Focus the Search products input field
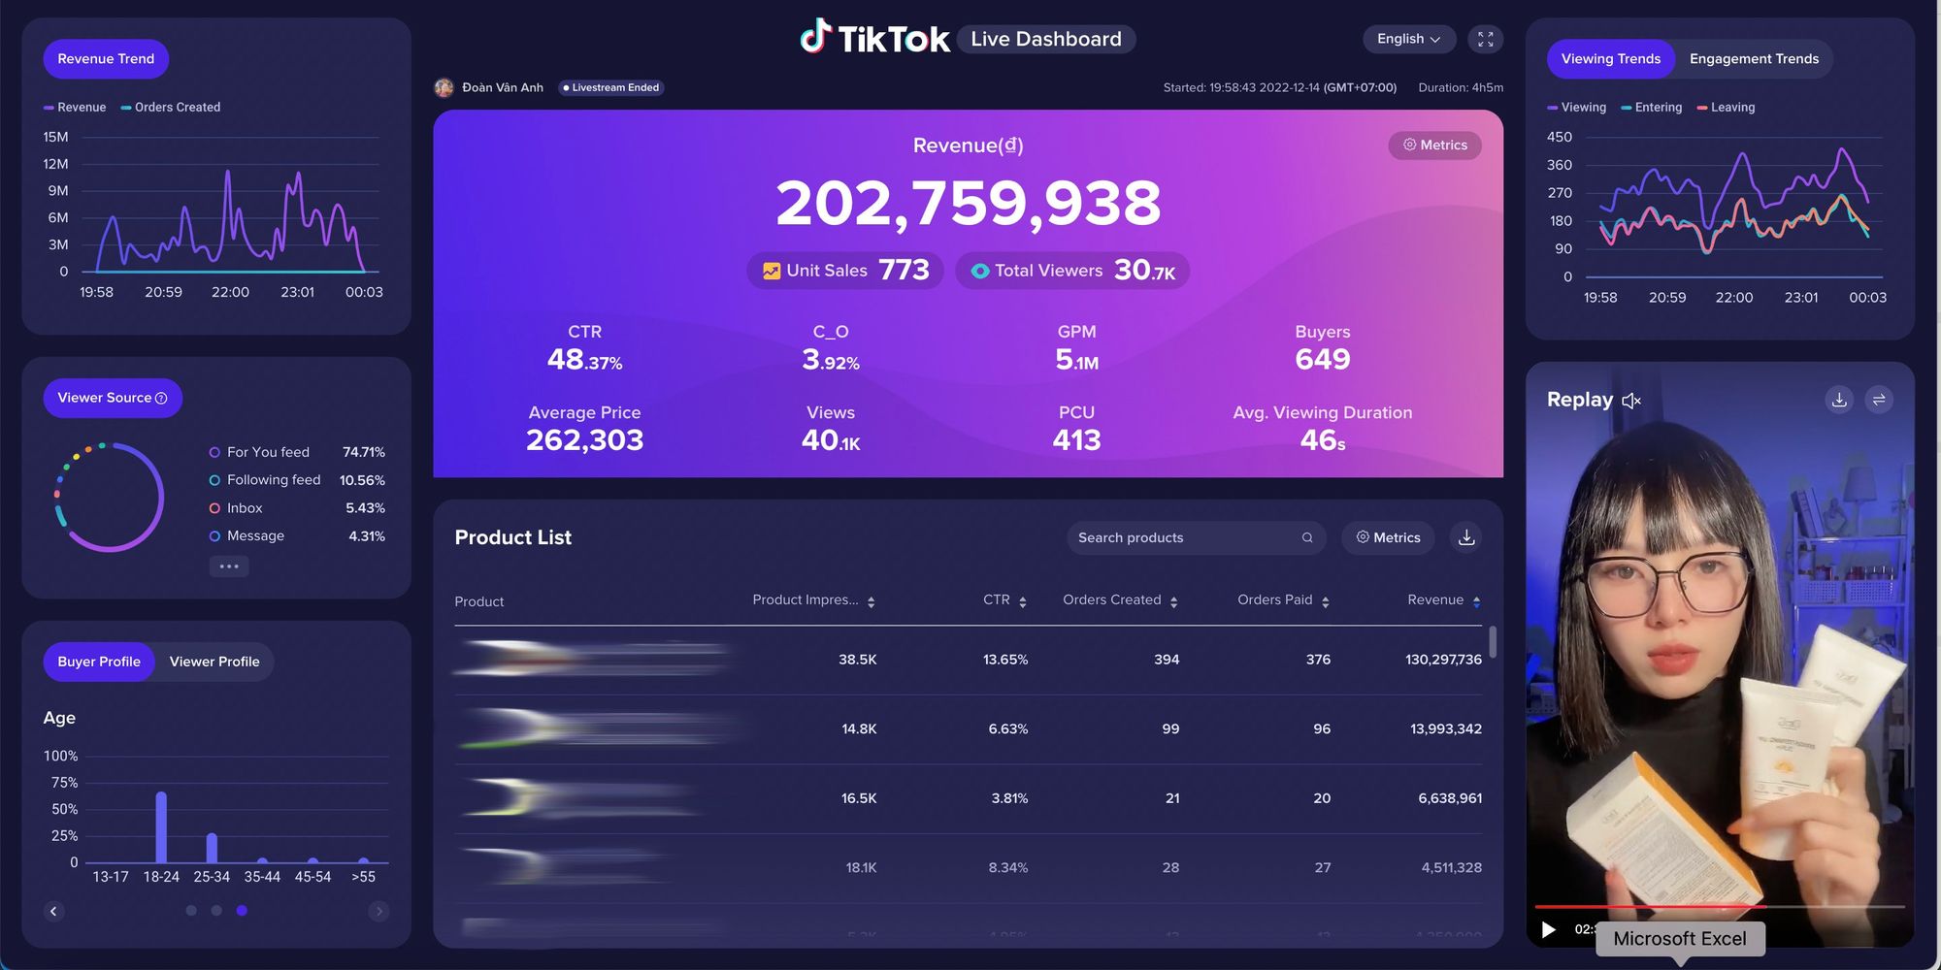The height and width of the screenshot is (970, 1941). 1197,537
